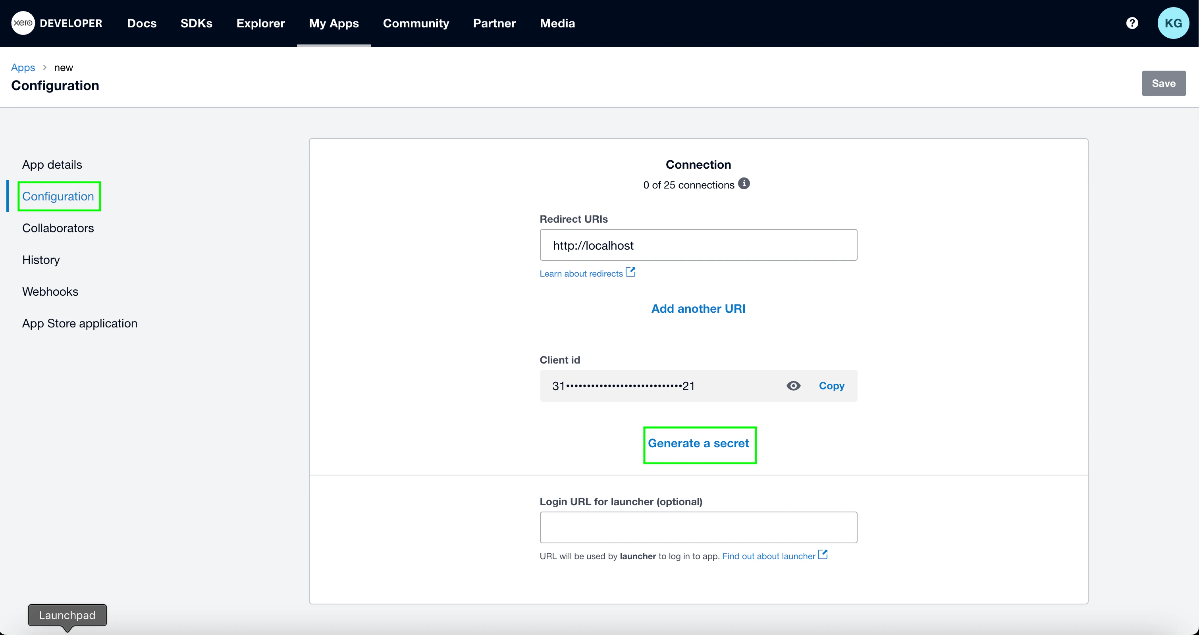Focus the Login URL for launcher field
Viewport: 1199px width, 635px height.
pyautogui.click(x=698, y=527)
